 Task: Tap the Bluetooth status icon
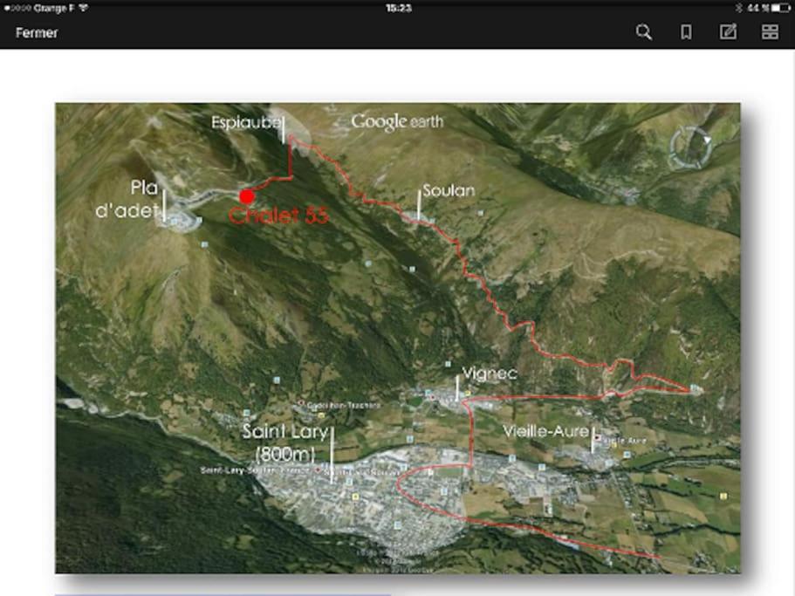tap(739, 8)
